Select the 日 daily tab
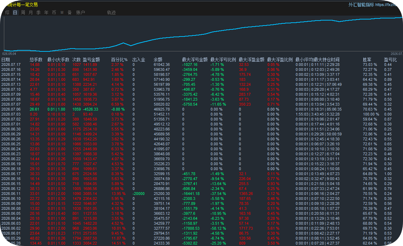Viewport: 403px width, 246px height. coord(15,12)
